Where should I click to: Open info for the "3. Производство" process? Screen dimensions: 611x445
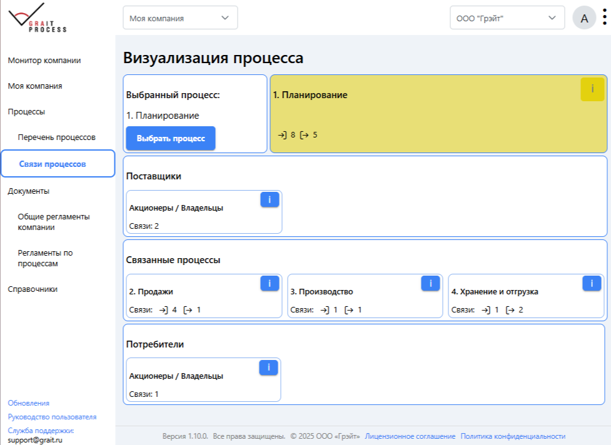click(430, 282)
